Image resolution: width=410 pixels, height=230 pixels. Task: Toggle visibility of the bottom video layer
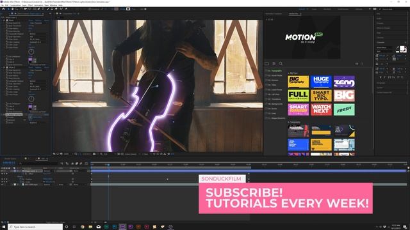[2, 185]
